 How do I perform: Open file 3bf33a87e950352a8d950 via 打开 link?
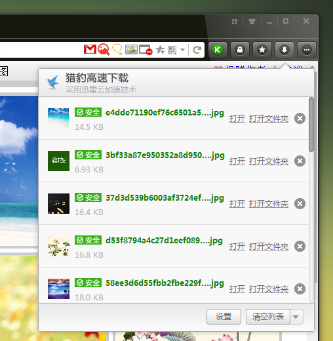click(x=237, y=161)
